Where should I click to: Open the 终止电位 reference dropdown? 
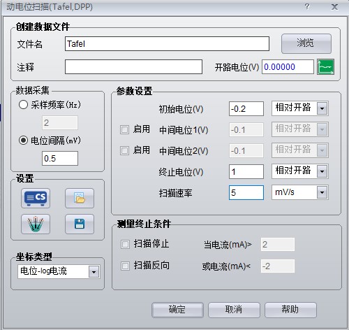point(322,171)
